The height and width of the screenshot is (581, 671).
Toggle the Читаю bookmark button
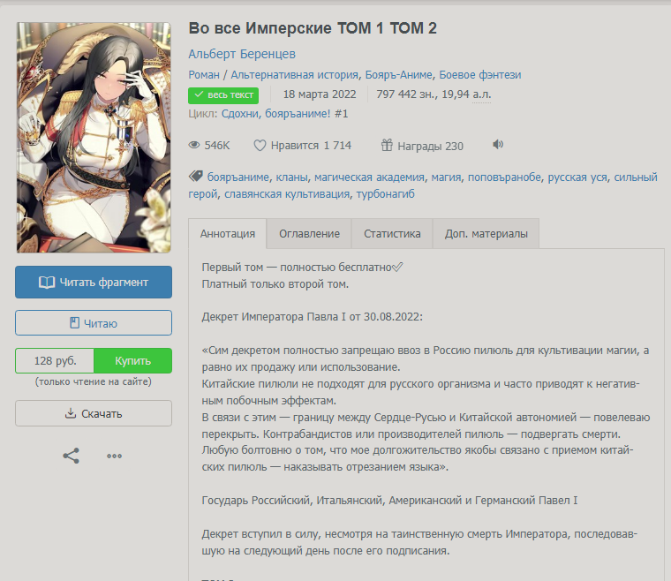[x=94, y=323]
